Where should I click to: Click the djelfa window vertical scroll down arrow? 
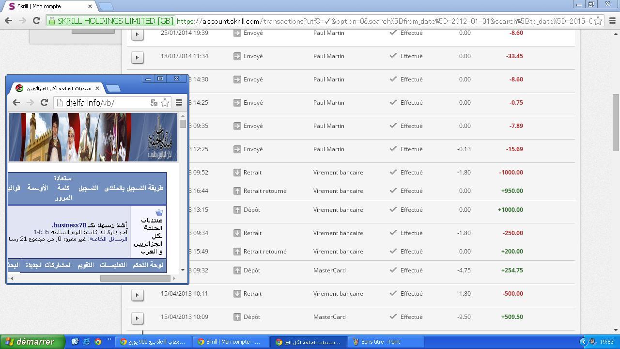coord(183,270)
